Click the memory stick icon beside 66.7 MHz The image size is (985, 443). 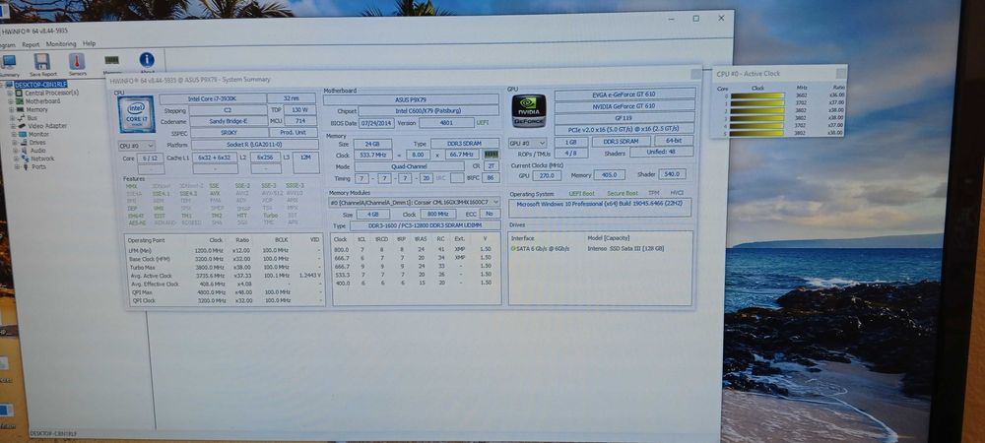coord(492,155)
